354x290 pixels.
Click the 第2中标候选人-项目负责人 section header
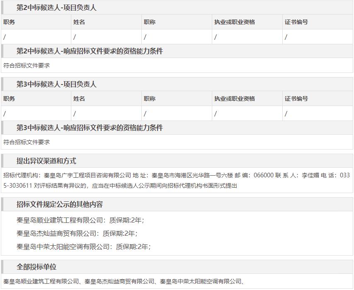coord(56,8)
